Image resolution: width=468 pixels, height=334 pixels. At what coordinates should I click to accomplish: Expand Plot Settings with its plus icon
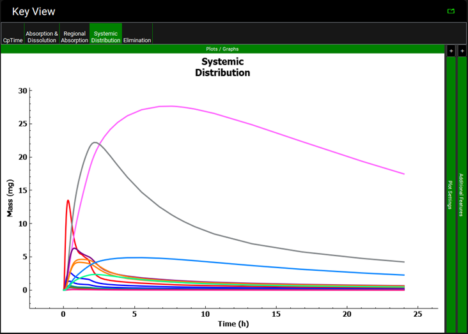451,50
